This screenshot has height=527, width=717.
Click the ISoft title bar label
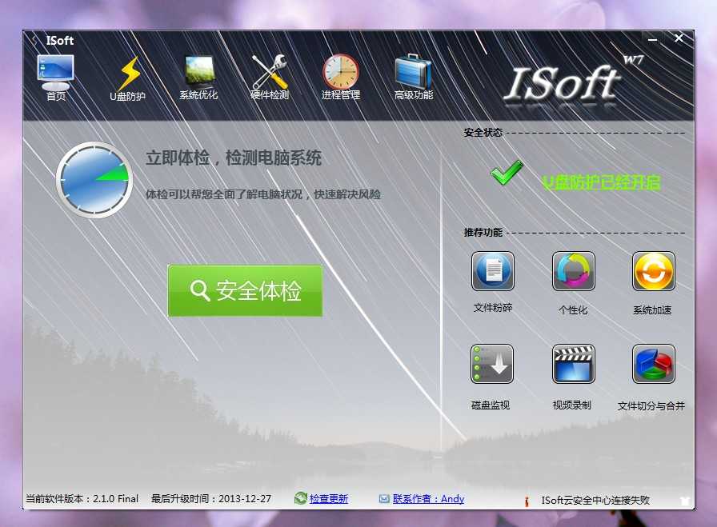59,41
